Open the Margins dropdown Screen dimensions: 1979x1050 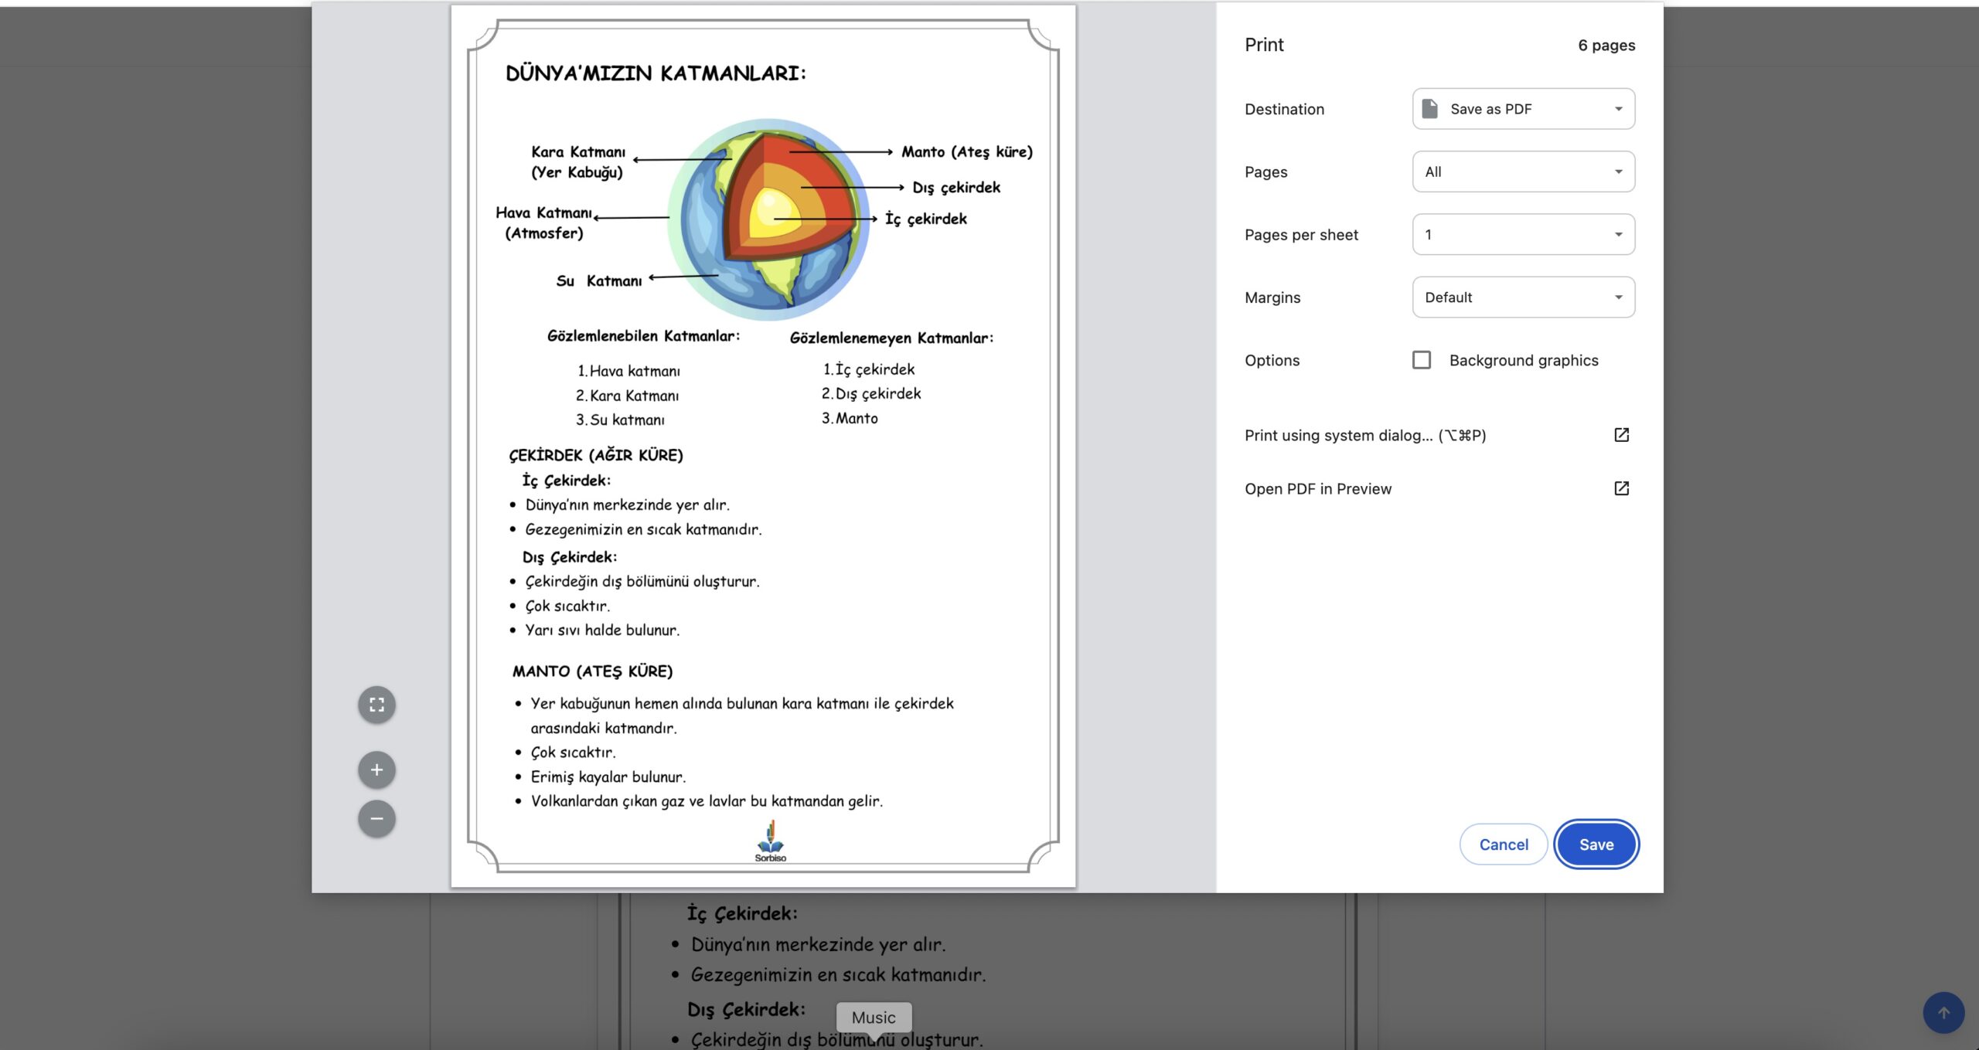coord(1523,297)
